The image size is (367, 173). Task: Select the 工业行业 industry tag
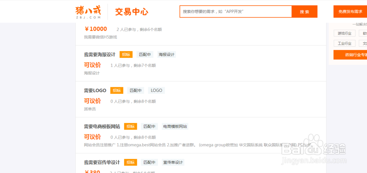pos(345,43)
